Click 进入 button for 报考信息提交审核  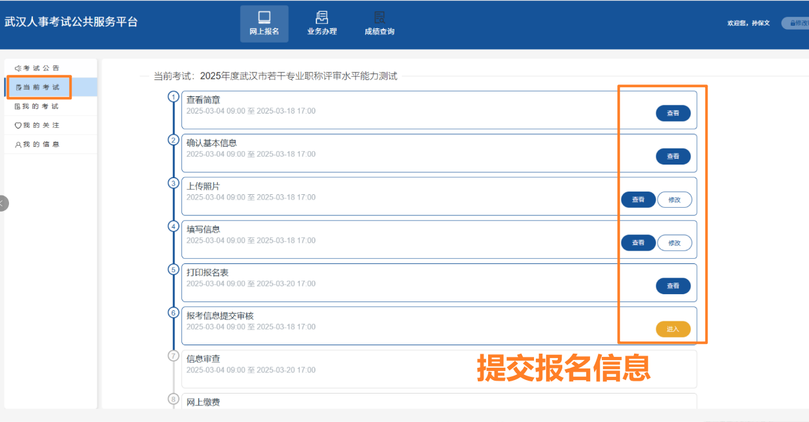pos(673,328)
